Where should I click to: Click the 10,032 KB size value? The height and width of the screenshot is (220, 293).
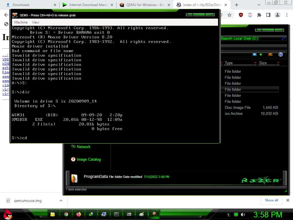coord(269,113)
